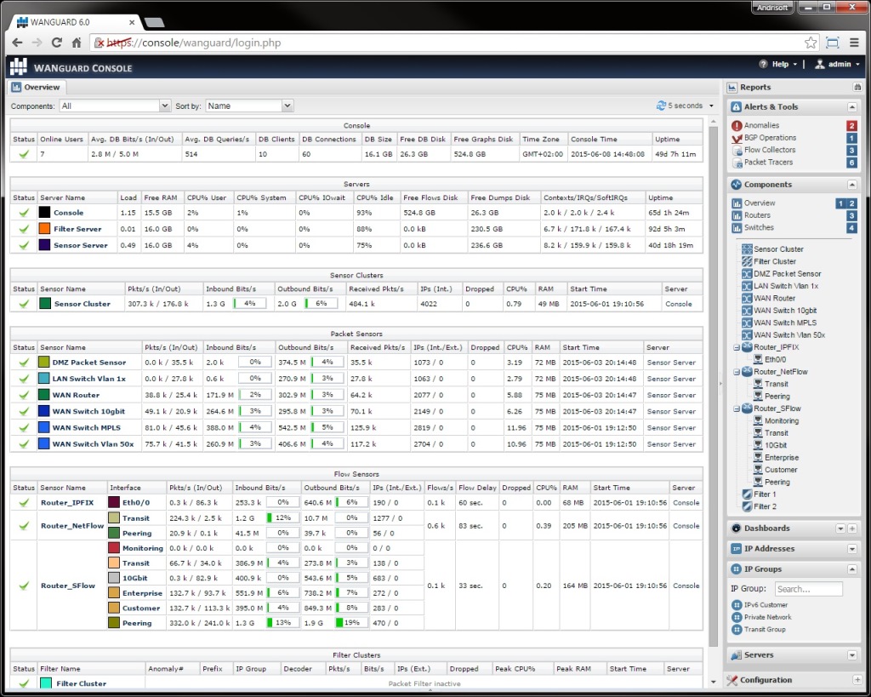Expand the Servers panel

point(852,655)
